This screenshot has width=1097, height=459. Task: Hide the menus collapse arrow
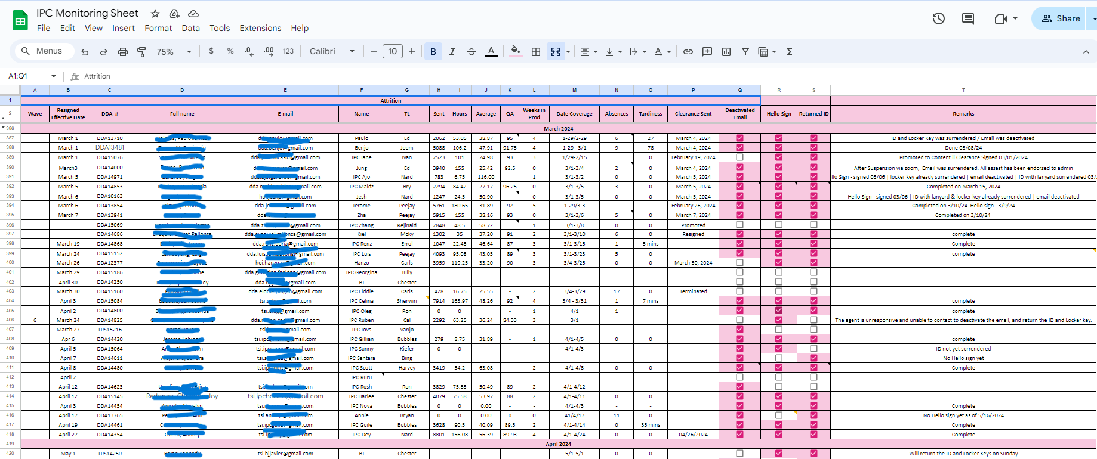coord(1086,52)
